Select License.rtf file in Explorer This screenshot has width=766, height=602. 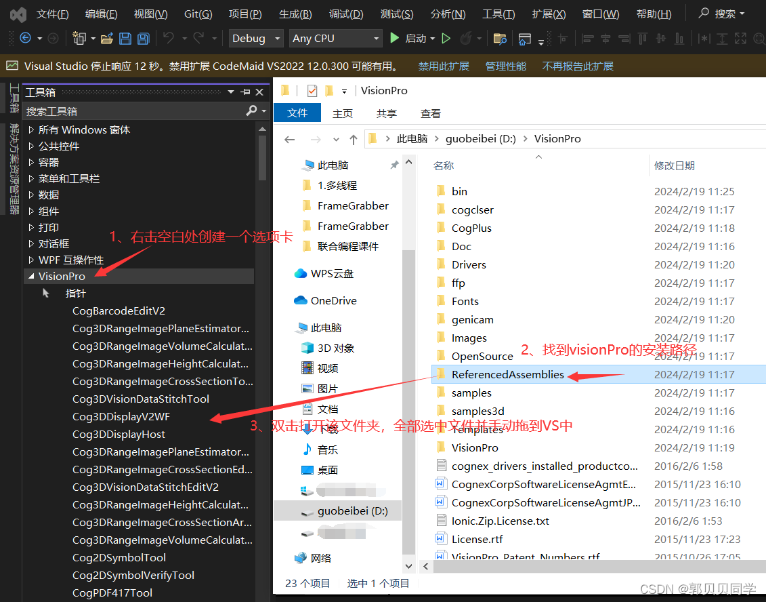(477, 540)
